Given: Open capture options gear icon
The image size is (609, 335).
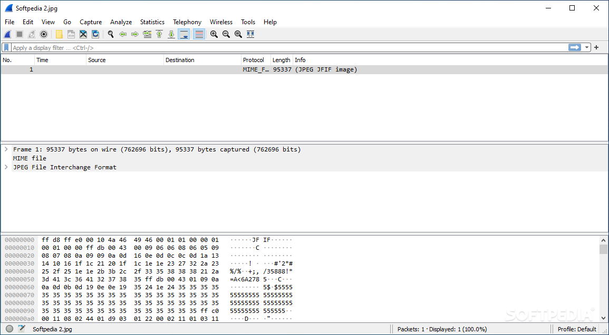Looking at the screenshot, I should [x=44, y=35].
